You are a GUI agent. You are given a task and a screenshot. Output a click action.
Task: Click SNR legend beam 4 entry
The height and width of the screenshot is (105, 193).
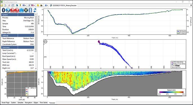click(27, 95)
